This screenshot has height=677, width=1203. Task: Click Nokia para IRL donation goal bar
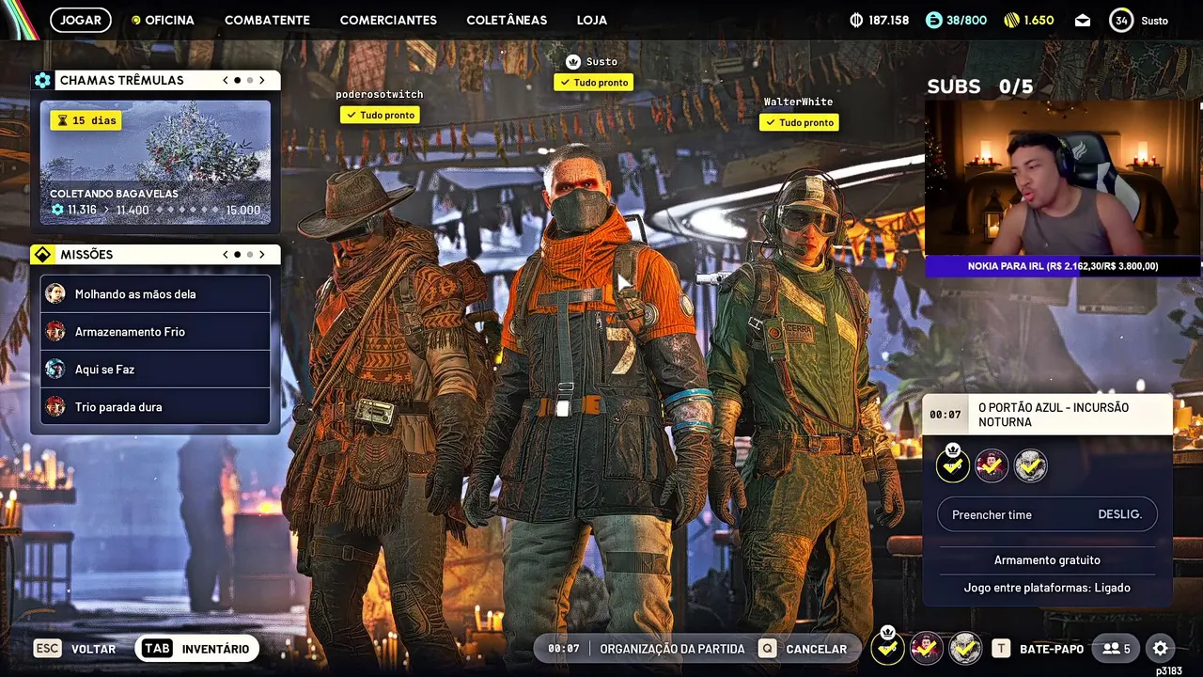(1063, 266)
